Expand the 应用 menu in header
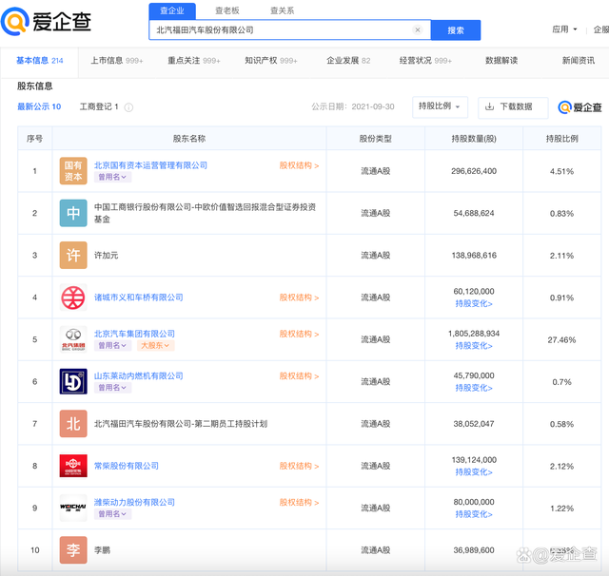609x576 pixels. [564, 29]
